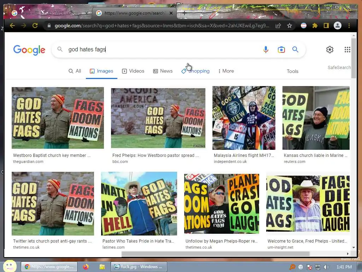Click the address bar URL
Screen dimensions: 362x272
[162, 25]
